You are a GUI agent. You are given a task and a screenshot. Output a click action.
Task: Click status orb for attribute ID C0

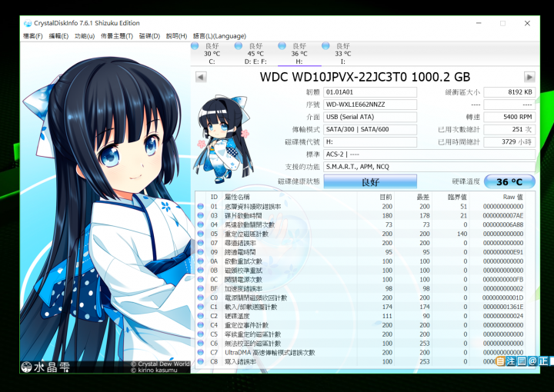coord(201,297)
